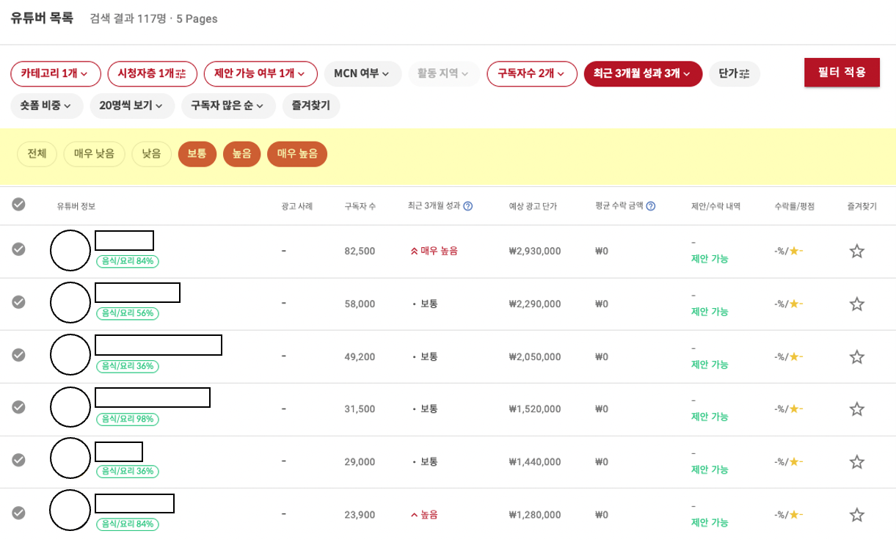The height and width of the screenshot is (542, 896).
Task: Expand the 구독자수 2개 filter dropdown
Action: tap(531, 73)
